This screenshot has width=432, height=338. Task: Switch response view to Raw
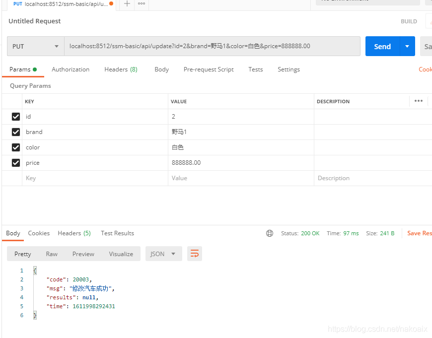[52, 254]
